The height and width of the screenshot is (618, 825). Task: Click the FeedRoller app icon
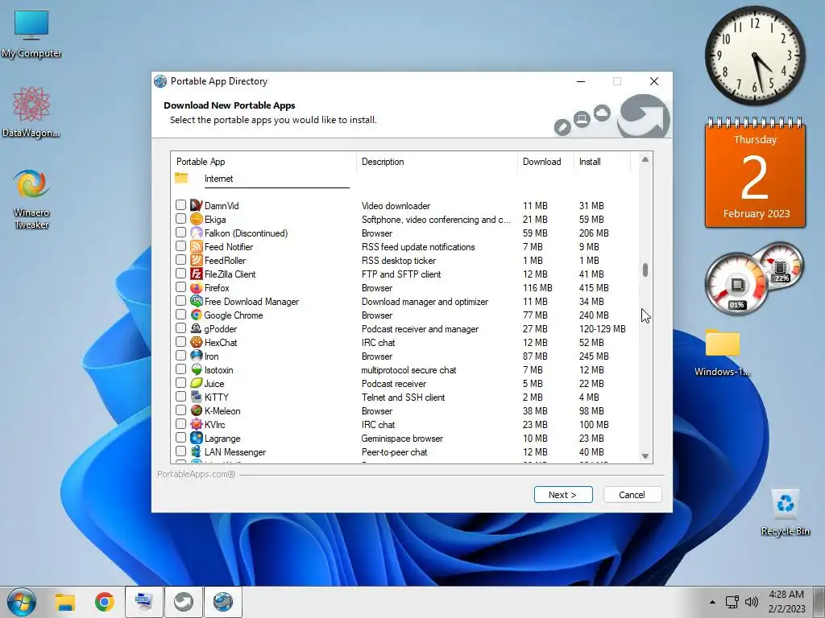(x=197, y=260)
